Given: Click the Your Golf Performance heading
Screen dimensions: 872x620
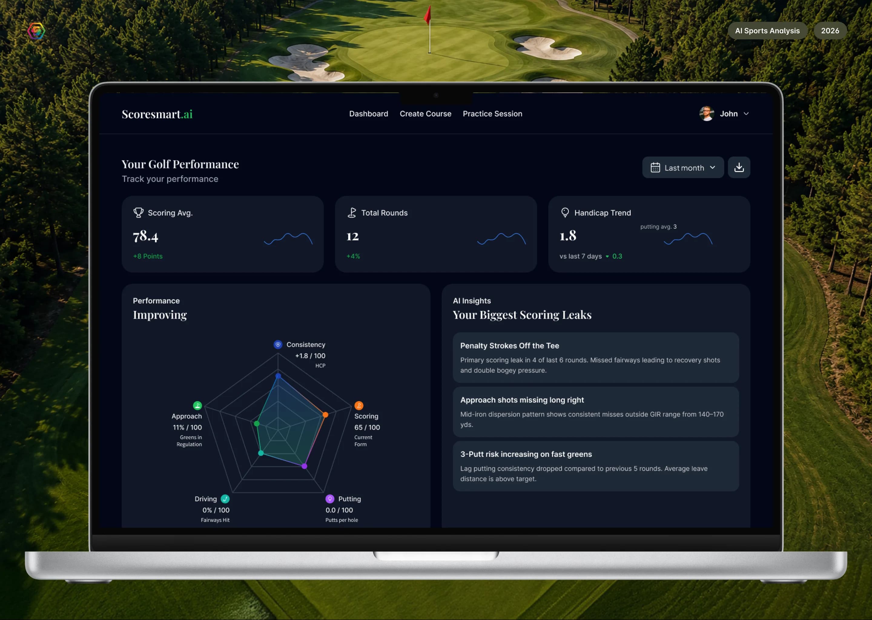Looking at the screenshot, I should point(180,164).
